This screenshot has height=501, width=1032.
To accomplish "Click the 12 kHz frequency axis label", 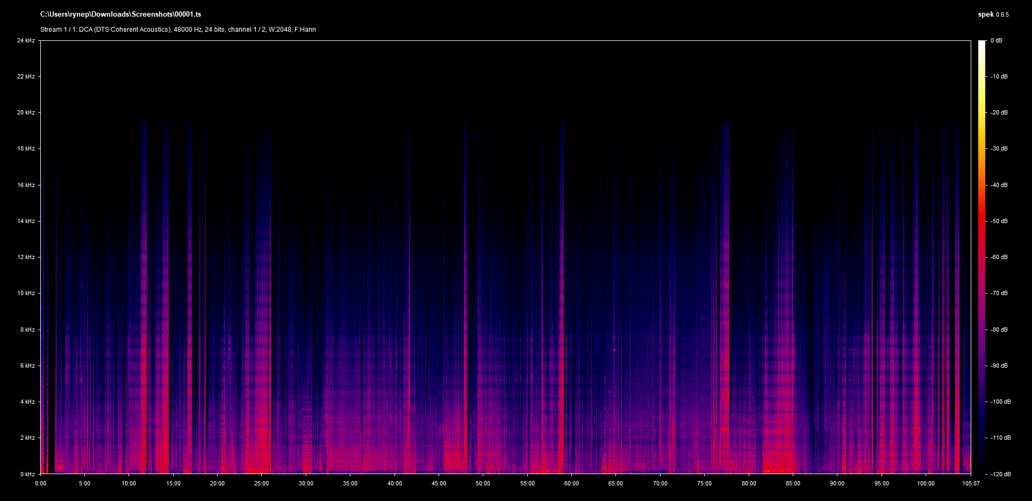I will pyautogui.click(x=26, y=257).
